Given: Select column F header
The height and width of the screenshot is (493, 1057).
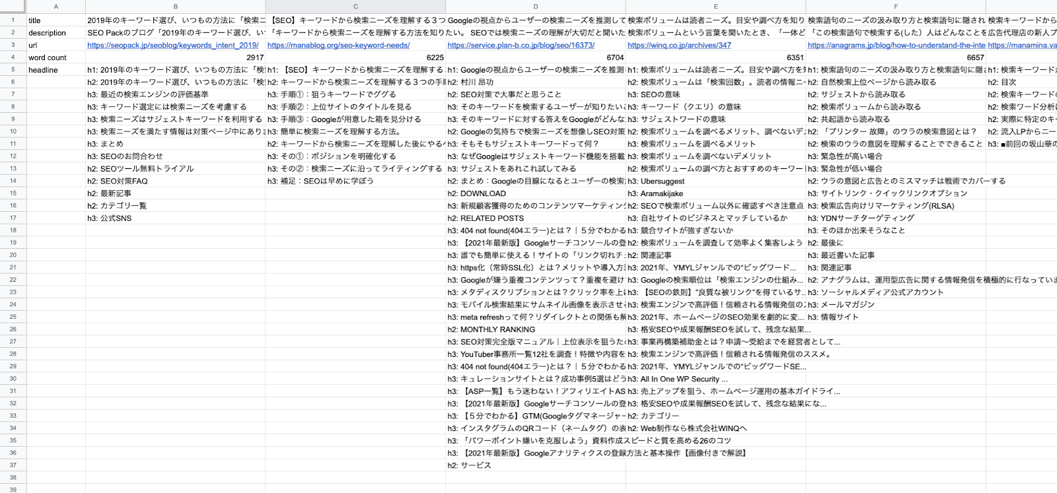Looking at the screenshot, I should tap(896, 7).
